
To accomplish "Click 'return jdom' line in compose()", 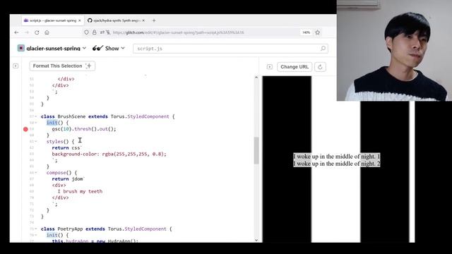I will coord(69,179).
